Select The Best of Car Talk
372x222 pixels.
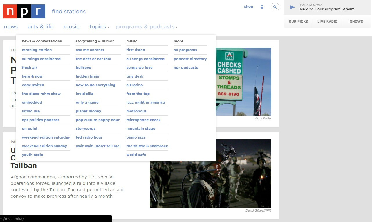[93, 59]
